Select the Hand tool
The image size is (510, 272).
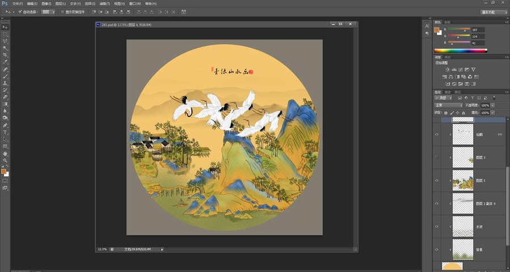pos(5,153)
